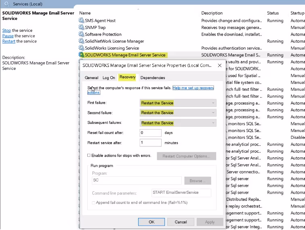The height and width of the screenshot is (230, 305).
Task: Open Help me set up recovery actions link
Action: [193, 88]
